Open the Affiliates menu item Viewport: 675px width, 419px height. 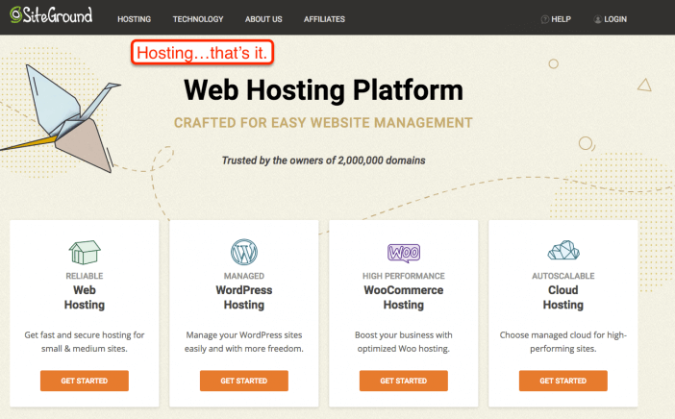tap(324, 19)
